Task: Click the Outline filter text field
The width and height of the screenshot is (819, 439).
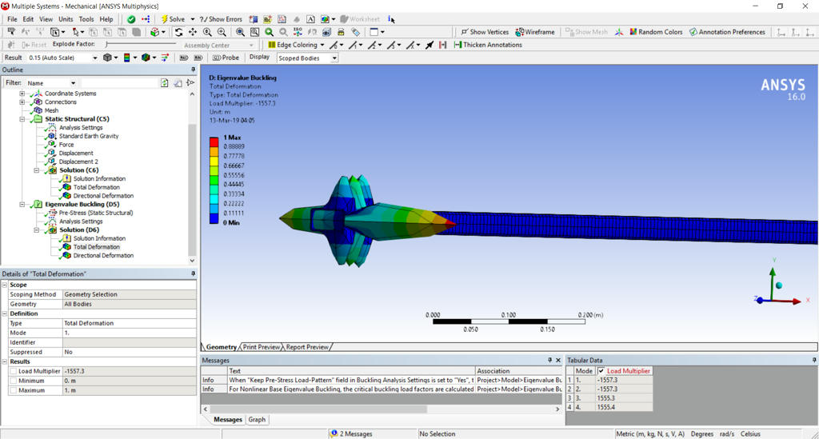Action: 119,83
